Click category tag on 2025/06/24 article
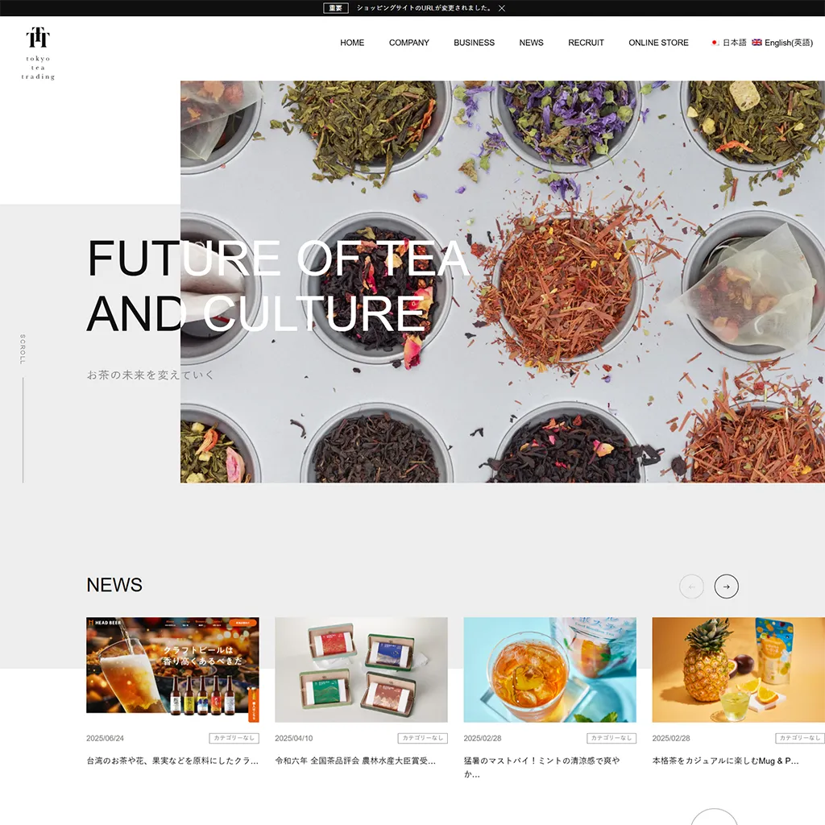This screenshot has height=825, width=825. pos(234,738)
